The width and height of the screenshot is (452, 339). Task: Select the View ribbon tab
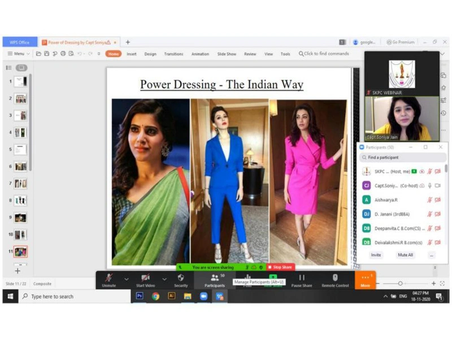[268, 54]
